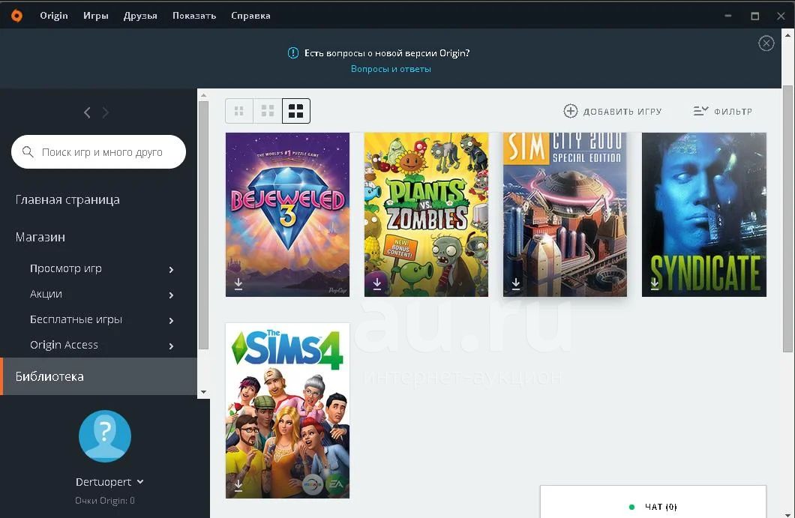Minimize the Origin window
The width and height of the screenshot is (795, 518).
728,16
